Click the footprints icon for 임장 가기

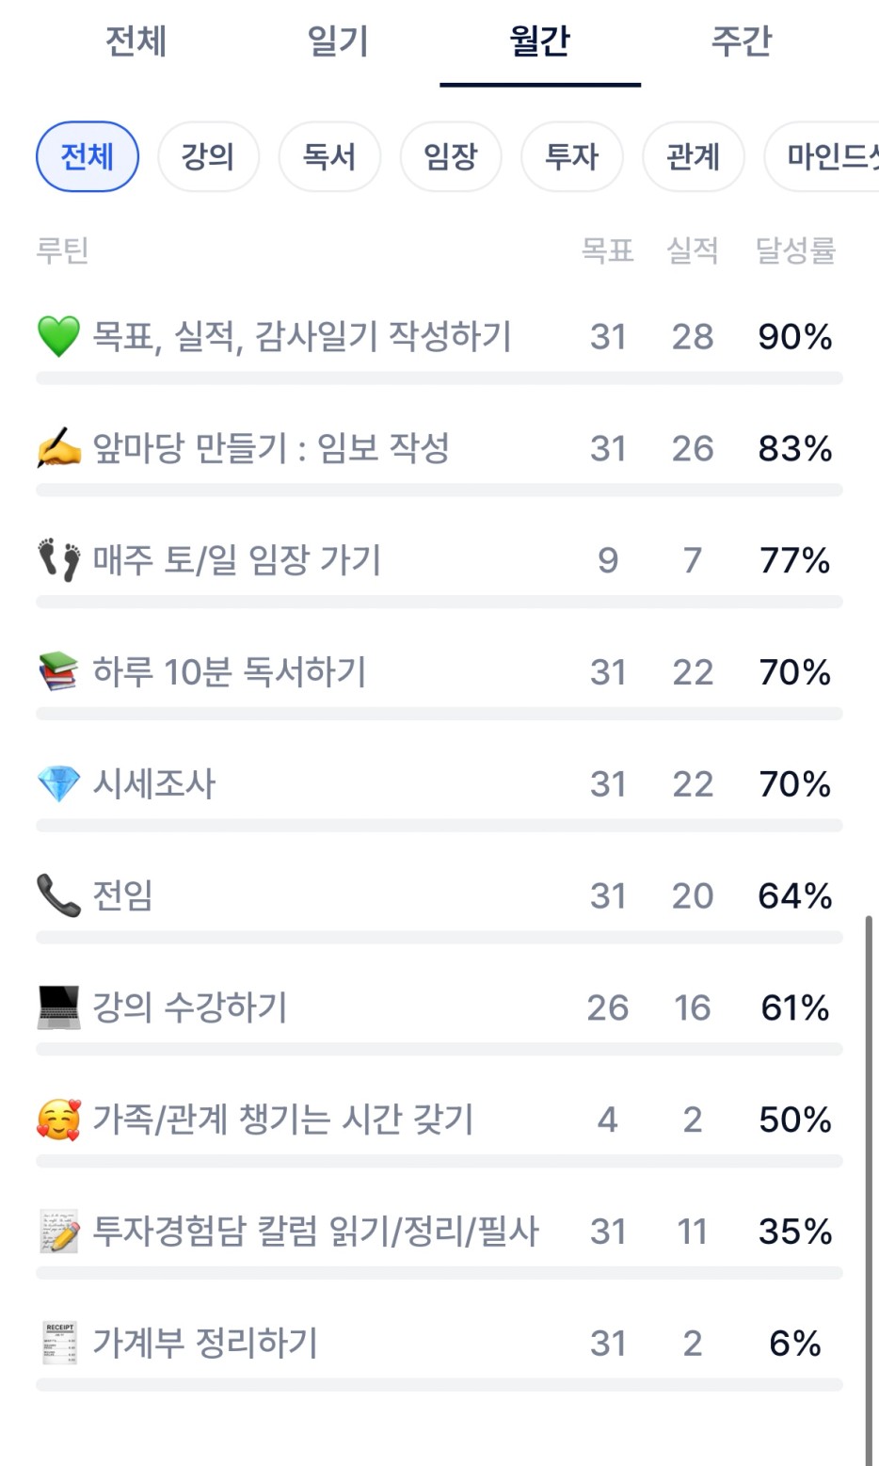tap(58, 560)
